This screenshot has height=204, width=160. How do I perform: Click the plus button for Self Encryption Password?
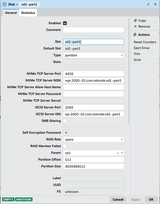(x=66, y=133)
